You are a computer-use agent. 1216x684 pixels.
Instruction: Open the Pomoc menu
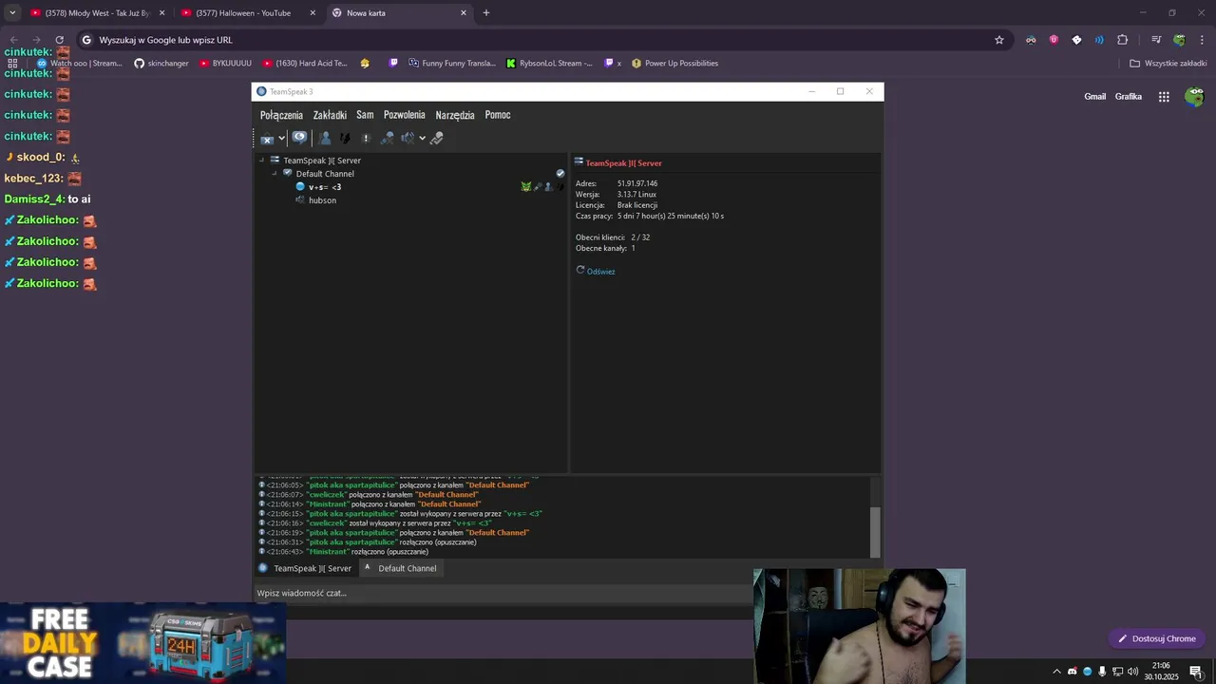[x=498, y=115]
